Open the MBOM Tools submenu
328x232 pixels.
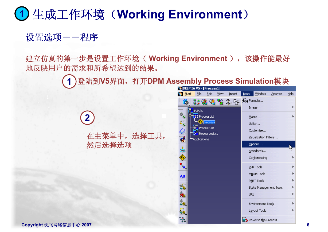(x=268, y=174)
